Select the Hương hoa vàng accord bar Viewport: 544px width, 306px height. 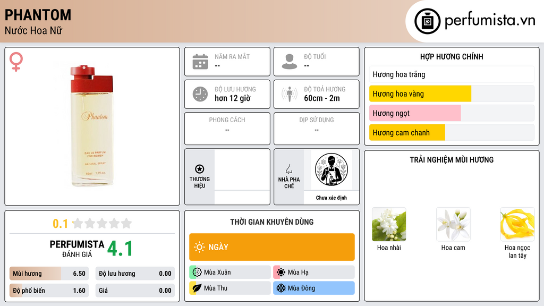[x=452, y=93]
